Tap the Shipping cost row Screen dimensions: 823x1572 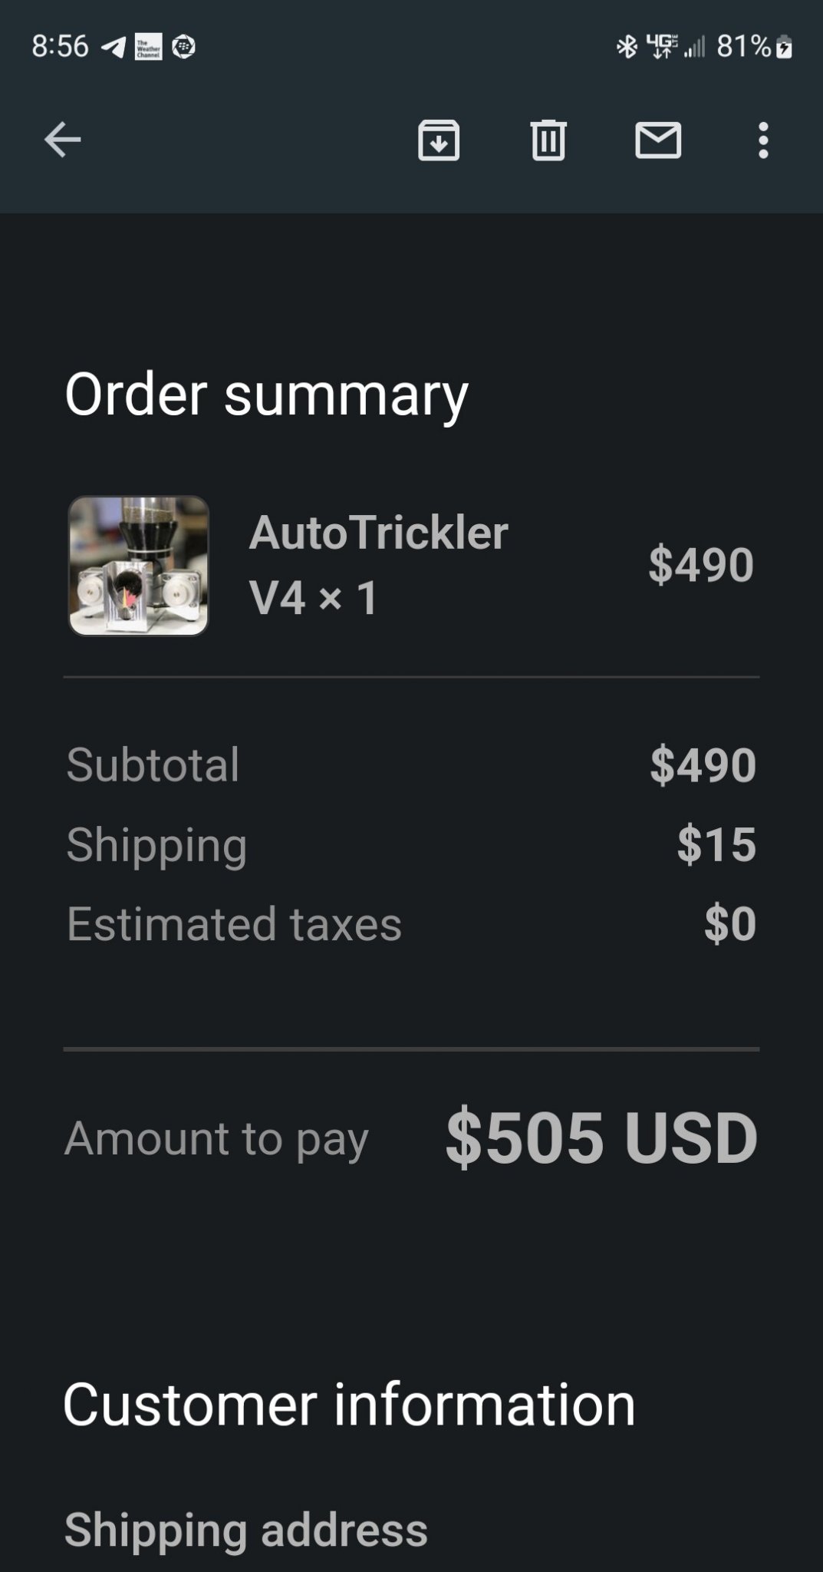(x=411, y=844)
